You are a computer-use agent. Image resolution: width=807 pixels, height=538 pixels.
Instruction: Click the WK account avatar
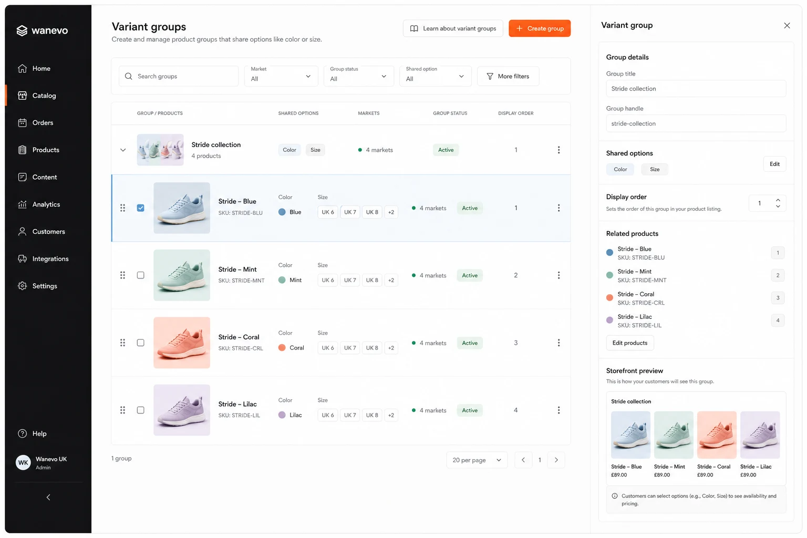coord(23,463)
